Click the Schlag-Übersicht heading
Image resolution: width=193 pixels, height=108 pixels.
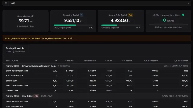pos(15,48)
